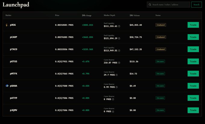The height and width of the screenshot is (124, 205).
Task: Sort by the Status column header
Action: 158,15
